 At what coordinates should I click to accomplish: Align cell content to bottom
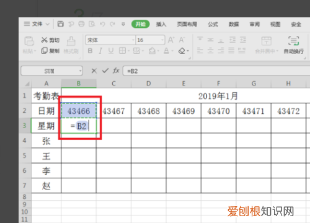pyautogui.click(x=221, y=40)
